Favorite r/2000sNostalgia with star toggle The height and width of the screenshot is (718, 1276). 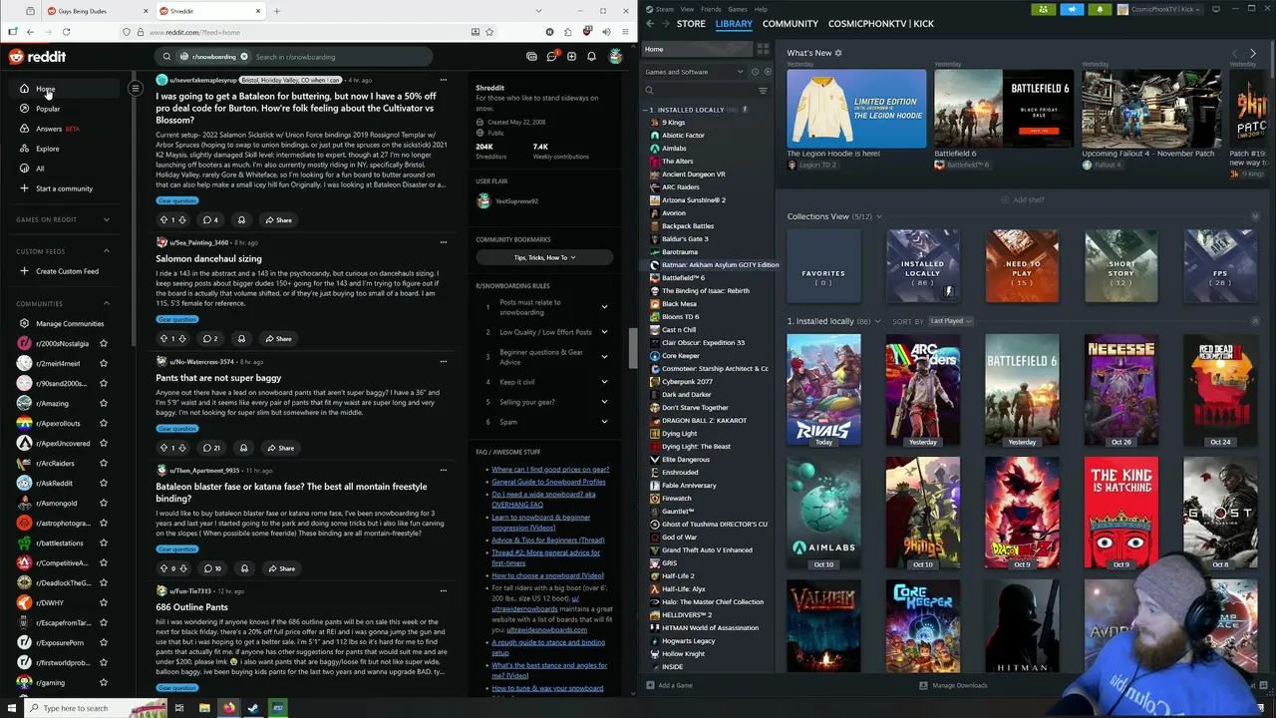pos(103,344)
